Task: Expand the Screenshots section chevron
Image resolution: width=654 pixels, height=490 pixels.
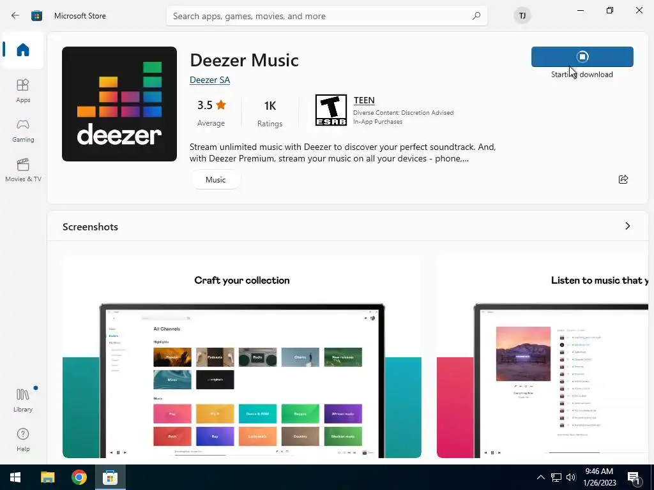Action: click(627, 226)
